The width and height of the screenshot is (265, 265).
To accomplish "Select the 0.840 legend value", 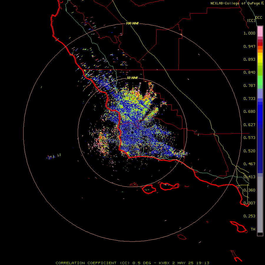I will pyautogui.click(x=249, y=72).
